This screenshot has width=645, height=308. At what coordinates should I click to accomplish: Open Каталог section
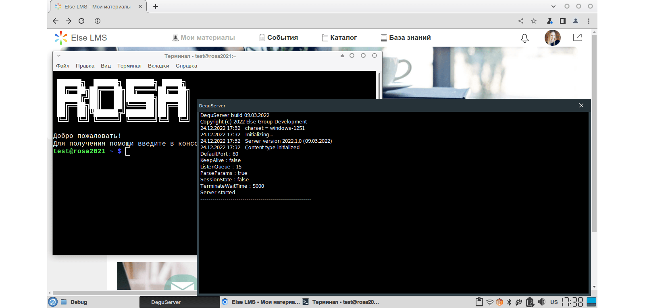pyautogui.click(x=339, y=38)
